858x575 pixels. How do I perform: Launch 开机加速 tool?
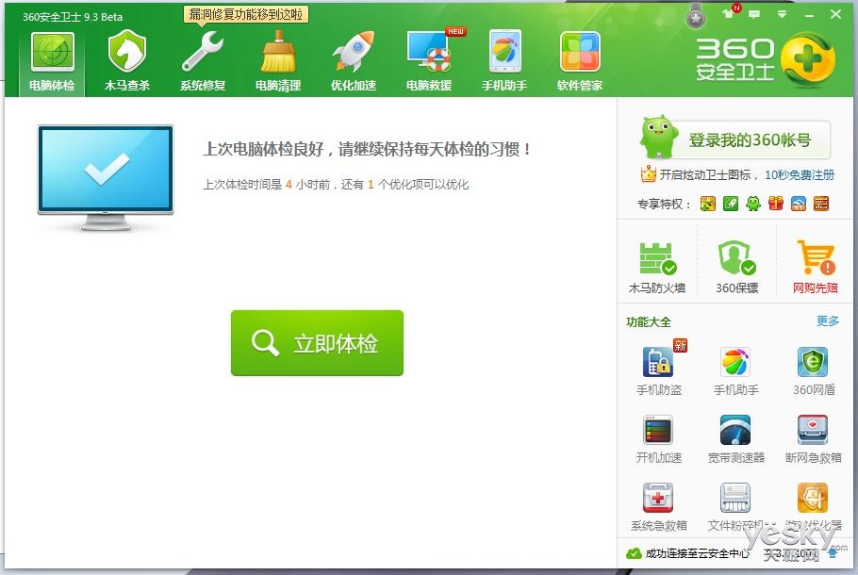(659, 438)
